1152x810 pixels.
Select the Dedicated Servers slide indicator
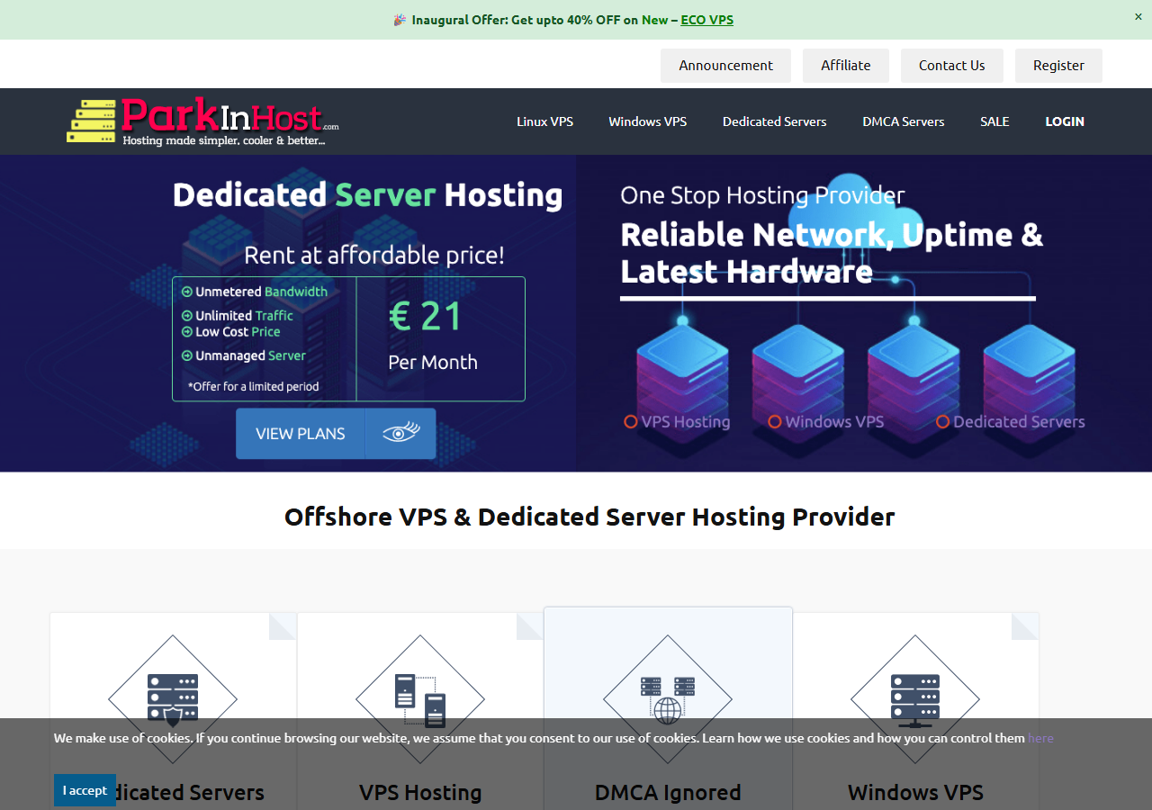[1011, 422]
